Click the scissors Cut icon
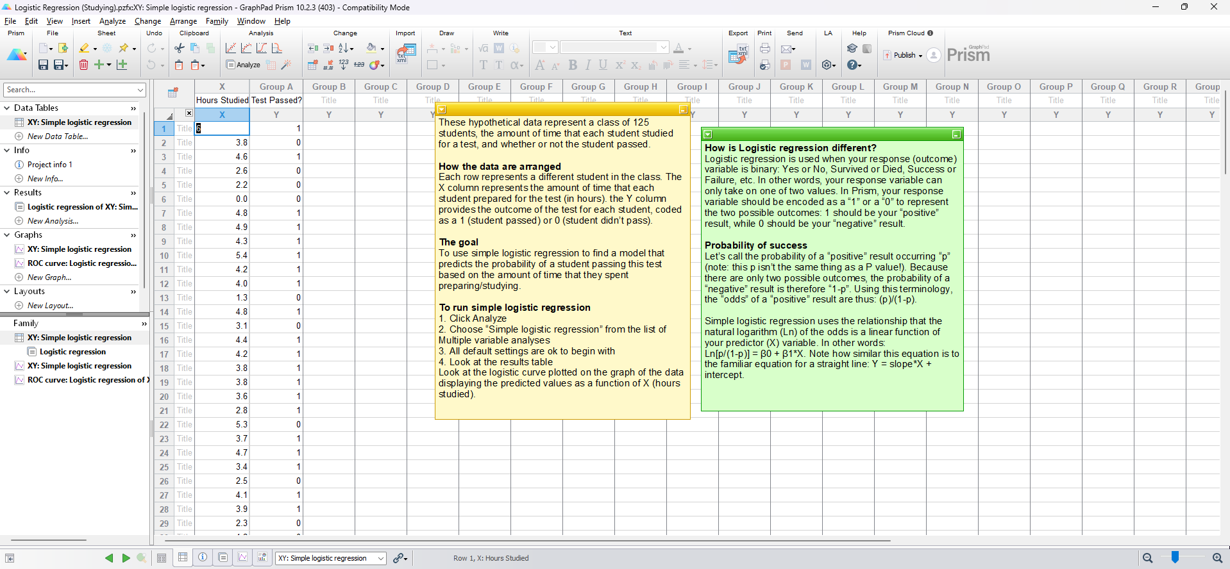1230x569 pixels. (180, 48)
